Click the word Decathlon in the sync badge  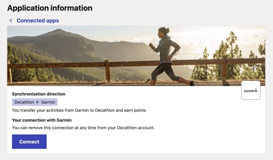[24, 102]
